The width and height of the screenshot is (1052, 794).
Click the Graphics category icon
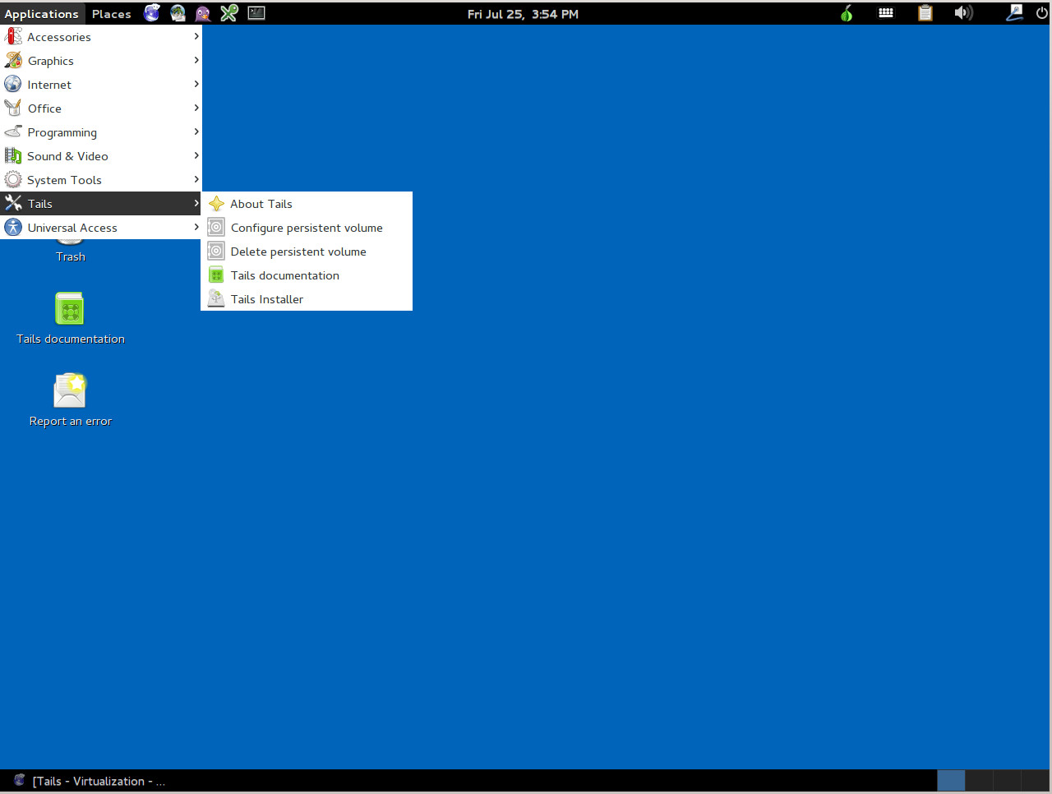[13, 60]
